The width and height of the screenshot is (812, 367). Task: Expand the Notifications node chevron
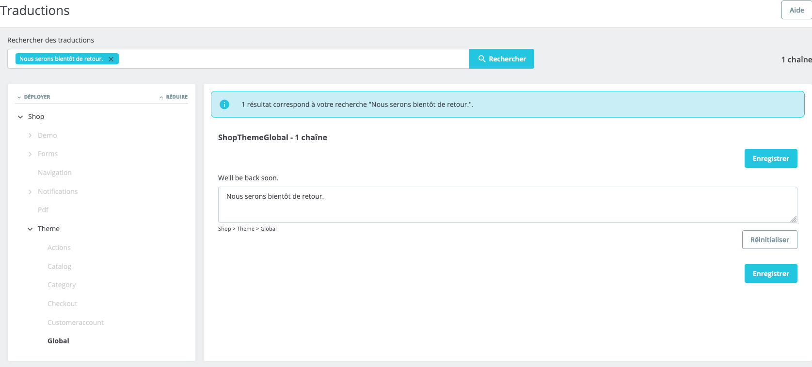[30, 192]
